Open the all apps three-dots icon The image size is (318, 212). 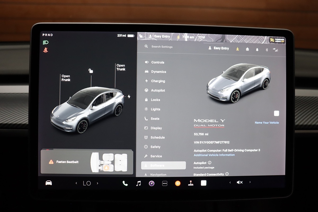(x=165, y=183)
